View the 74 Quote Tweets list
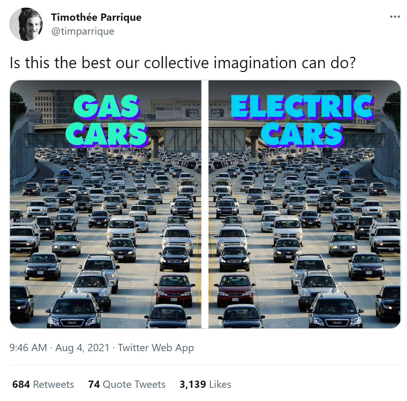 (x=127, y=384)
